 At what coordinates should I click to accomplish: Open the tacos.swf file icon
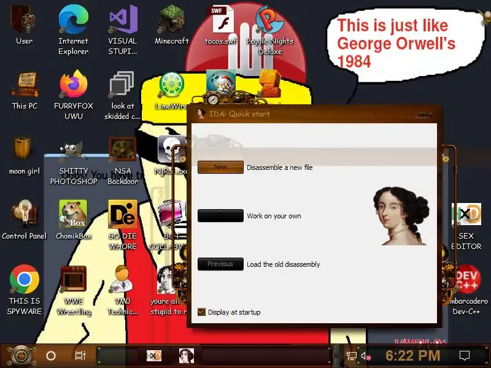click(x=221, y=25)
